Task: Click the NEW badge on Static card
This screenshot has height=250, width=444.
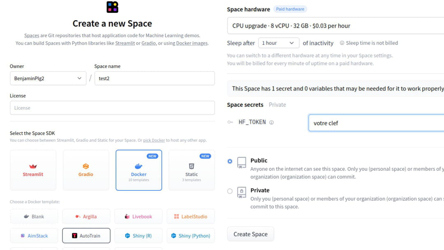Action: [205, 156]
